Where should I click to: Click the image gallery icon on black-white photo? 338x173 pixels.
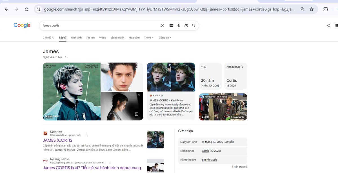[137, 114]
